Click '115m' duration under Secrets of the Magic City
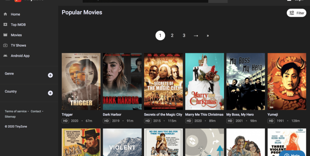 click(172, 121)
